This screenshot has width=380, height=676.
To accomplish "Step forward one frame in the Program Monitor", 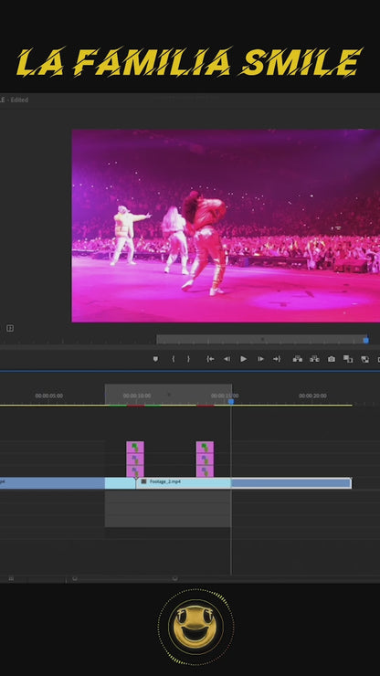I will point(260,359).
